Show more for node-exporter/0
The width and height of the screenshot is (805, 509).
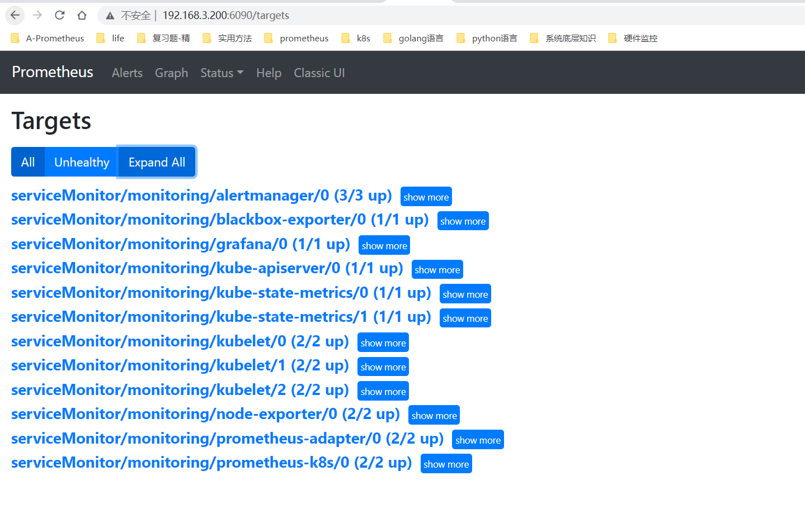[x=434, y=415]
